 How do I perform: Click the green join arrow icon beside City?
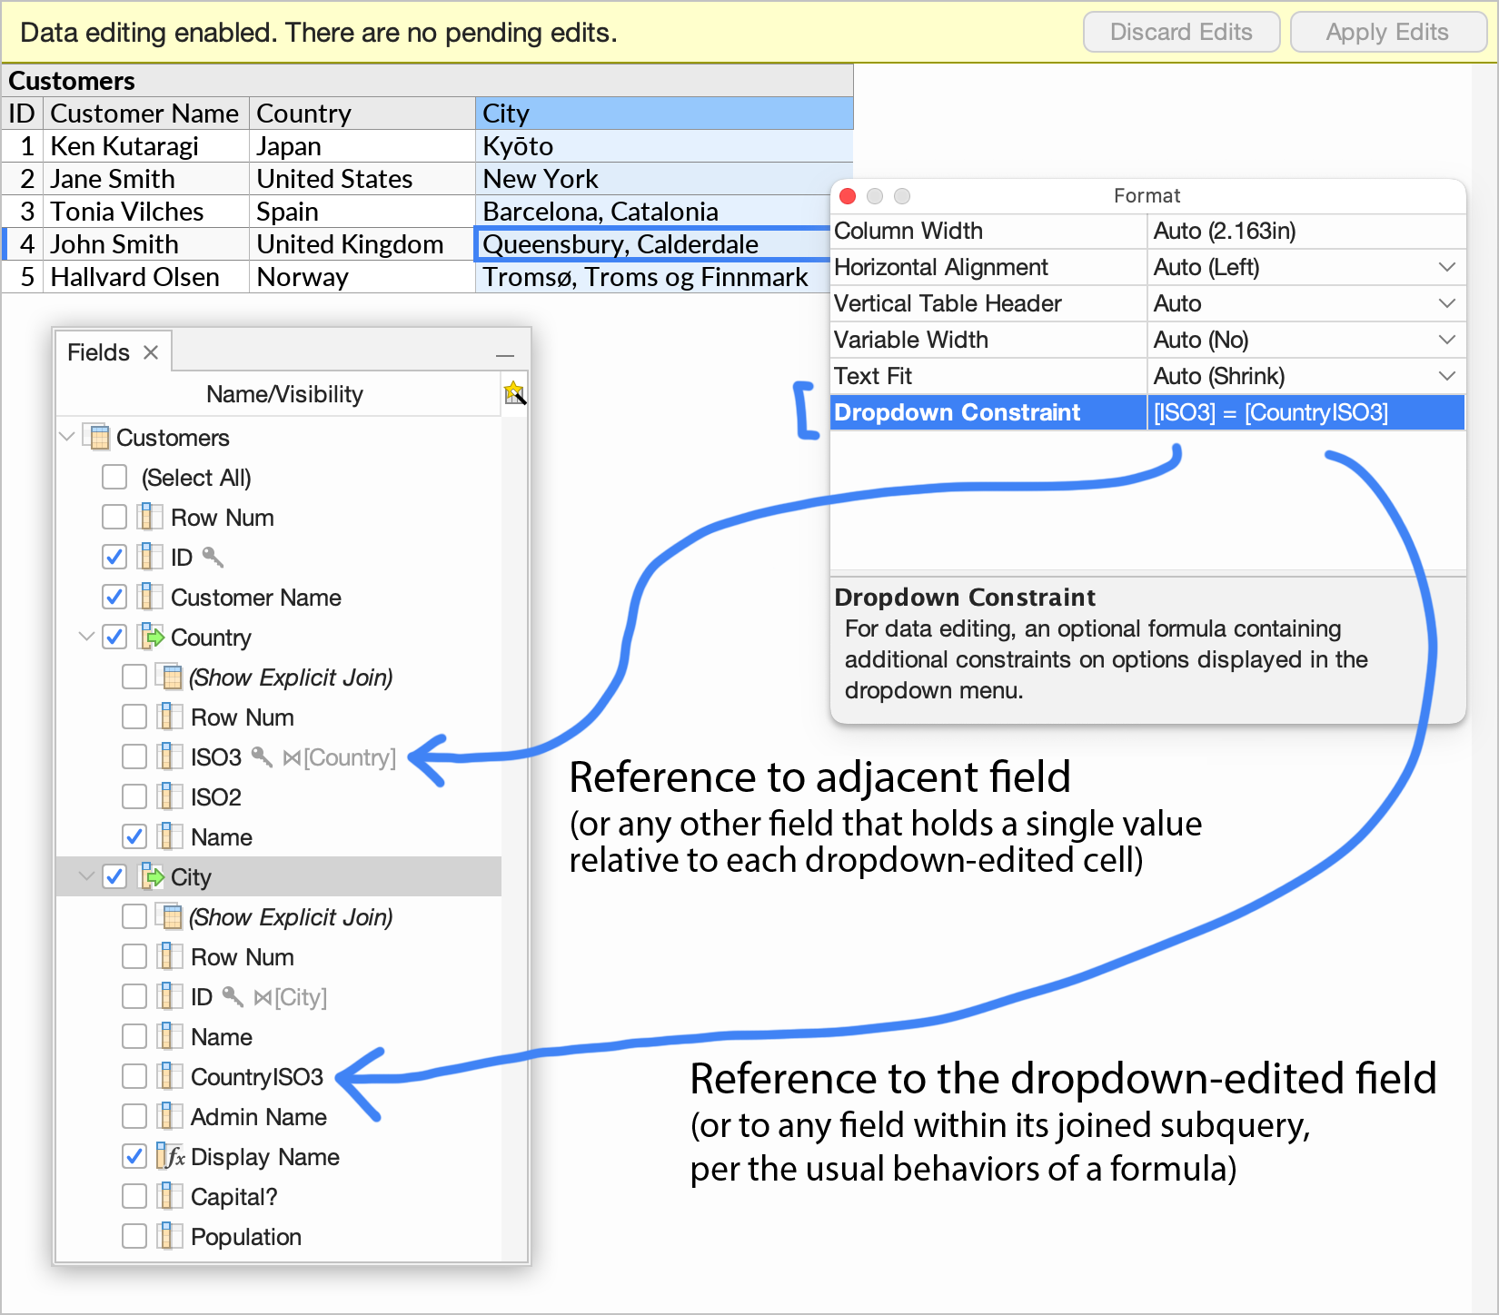point(151,876)
